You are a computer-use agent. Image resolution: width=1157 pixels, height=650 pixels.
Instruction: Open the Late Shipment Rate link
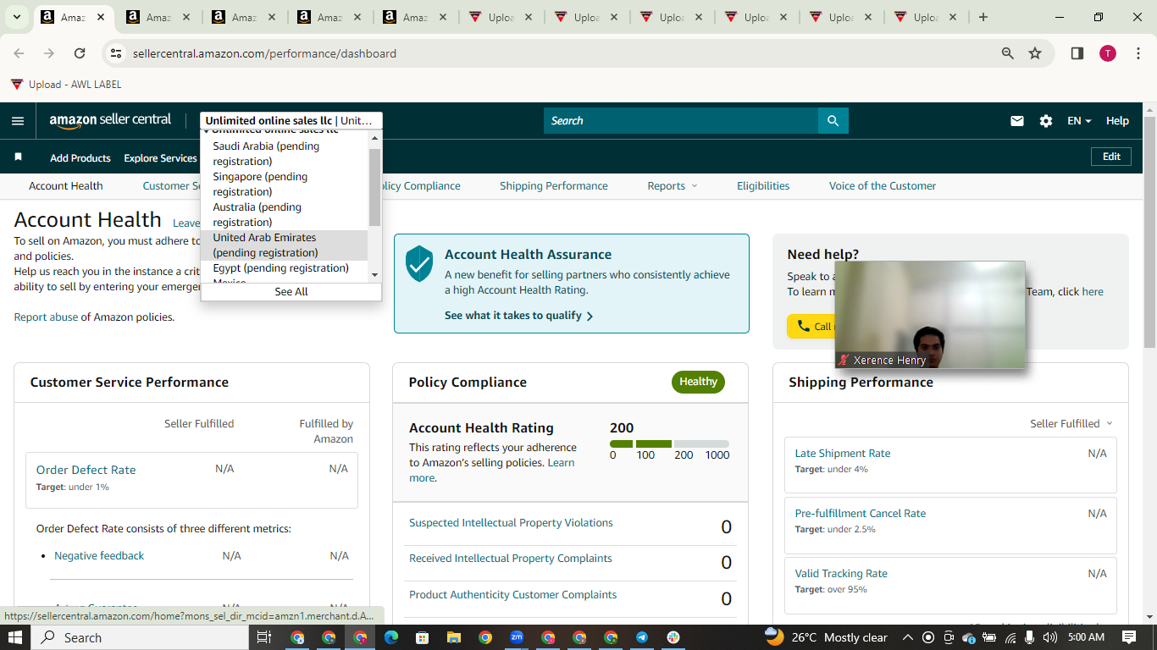[x=843, y=454]
